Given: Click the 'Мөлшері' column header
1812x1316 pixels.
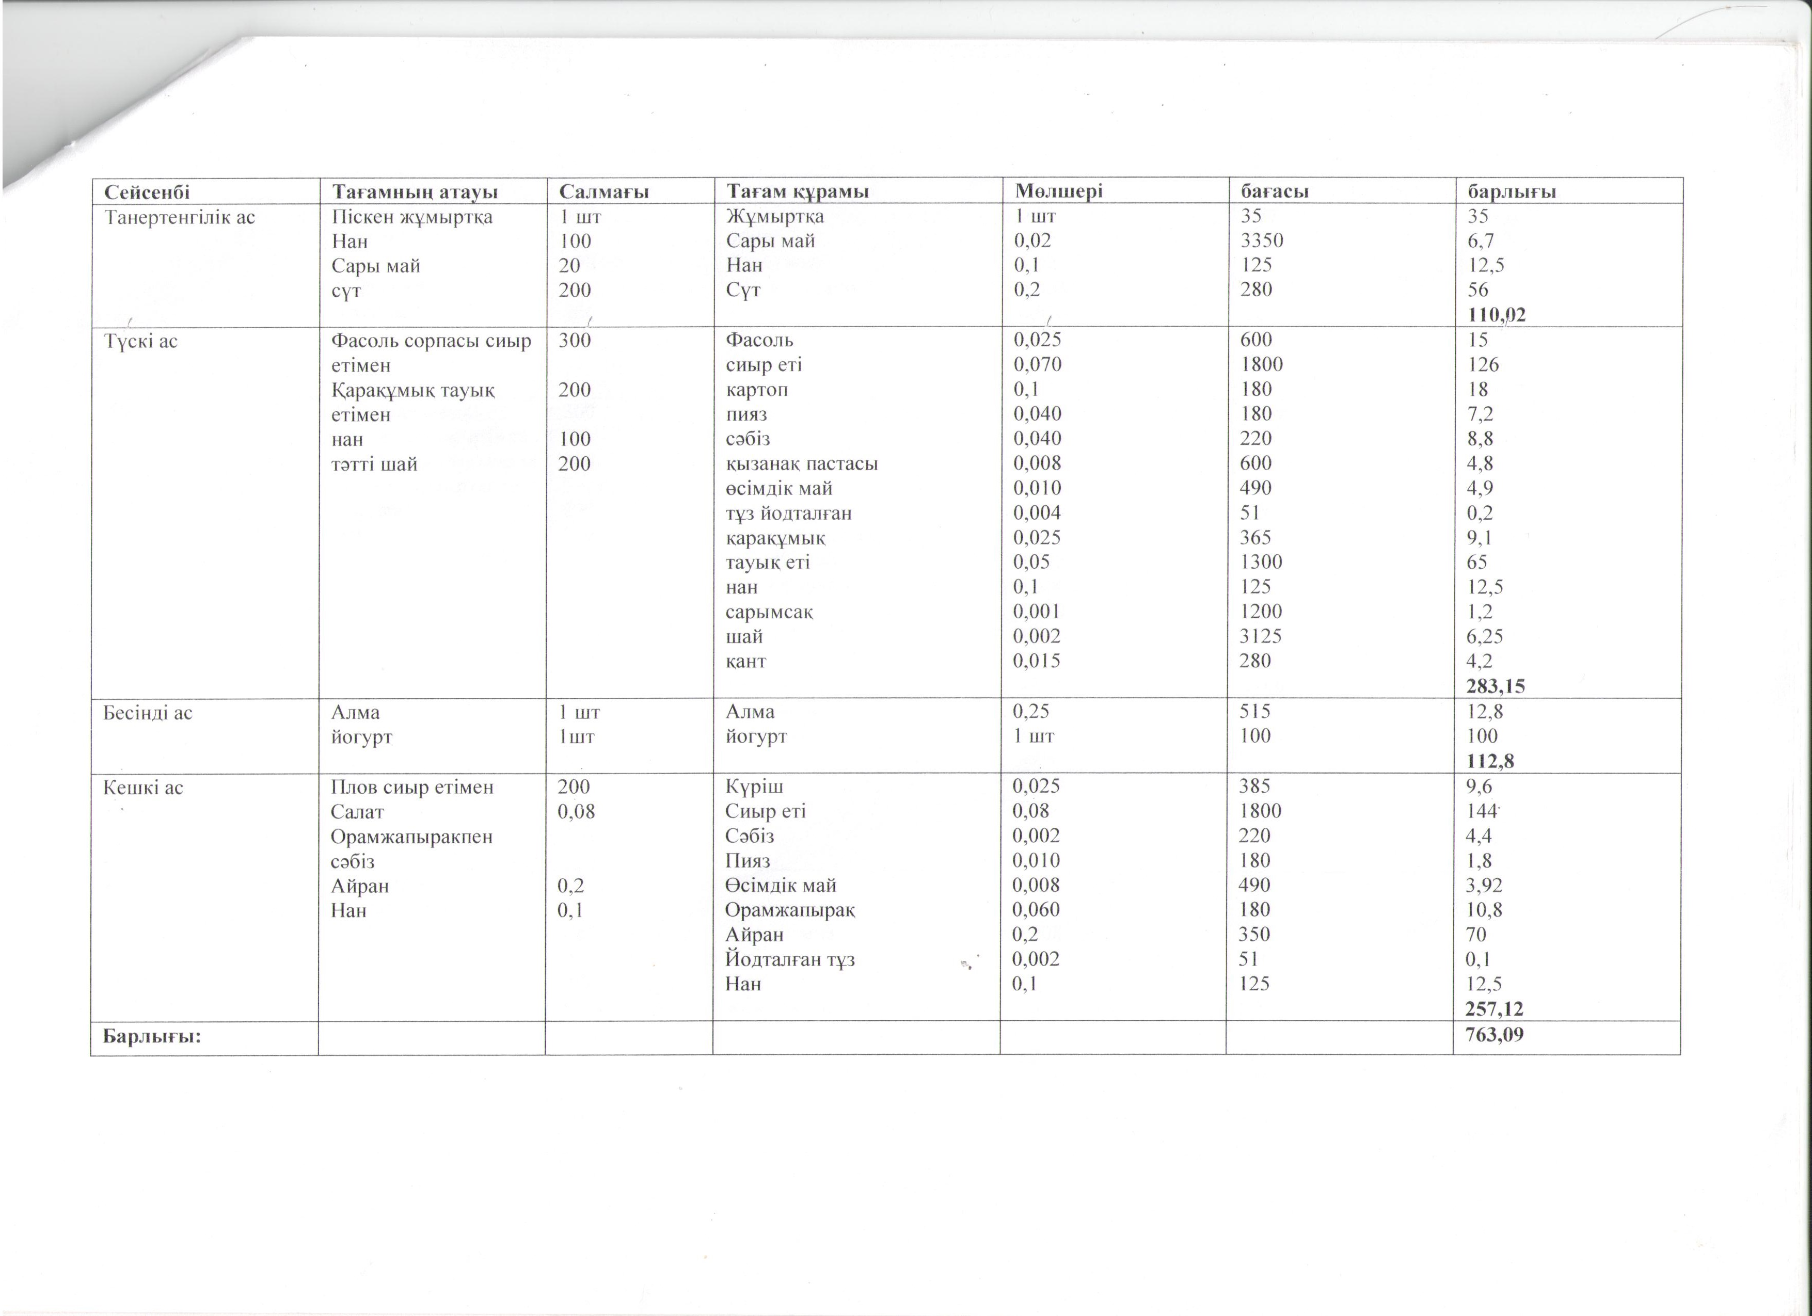Looking at the screenshot, I should pyautogui.click(x=1059, y=191).
